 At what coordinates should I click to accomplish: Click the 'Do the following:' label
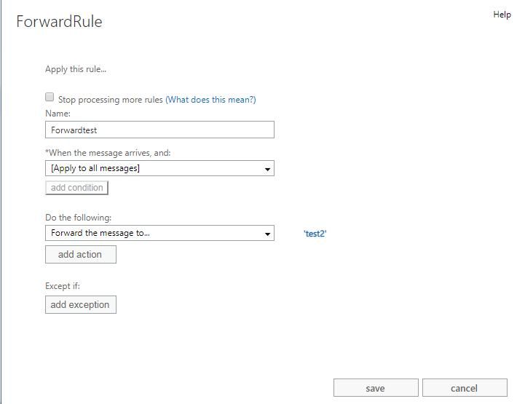click(79, 218)
